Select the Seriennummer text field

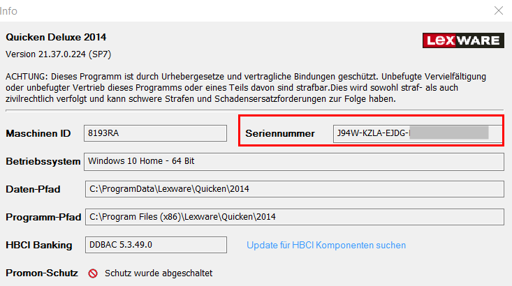pos(417,133)
